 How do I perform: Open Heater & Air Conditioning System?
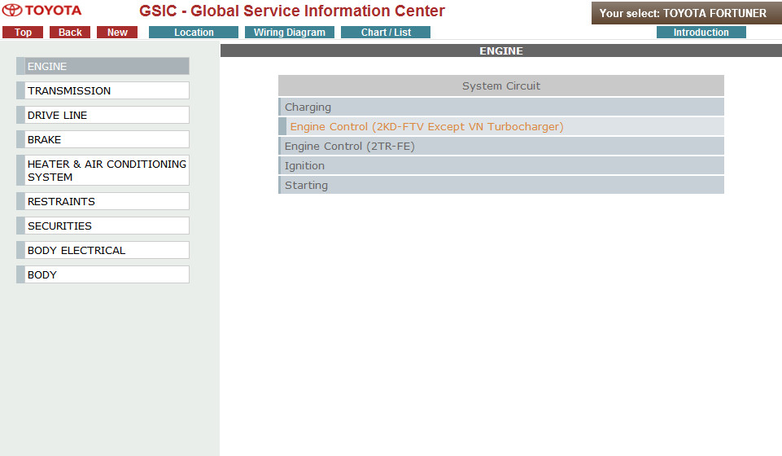[103, 171]
